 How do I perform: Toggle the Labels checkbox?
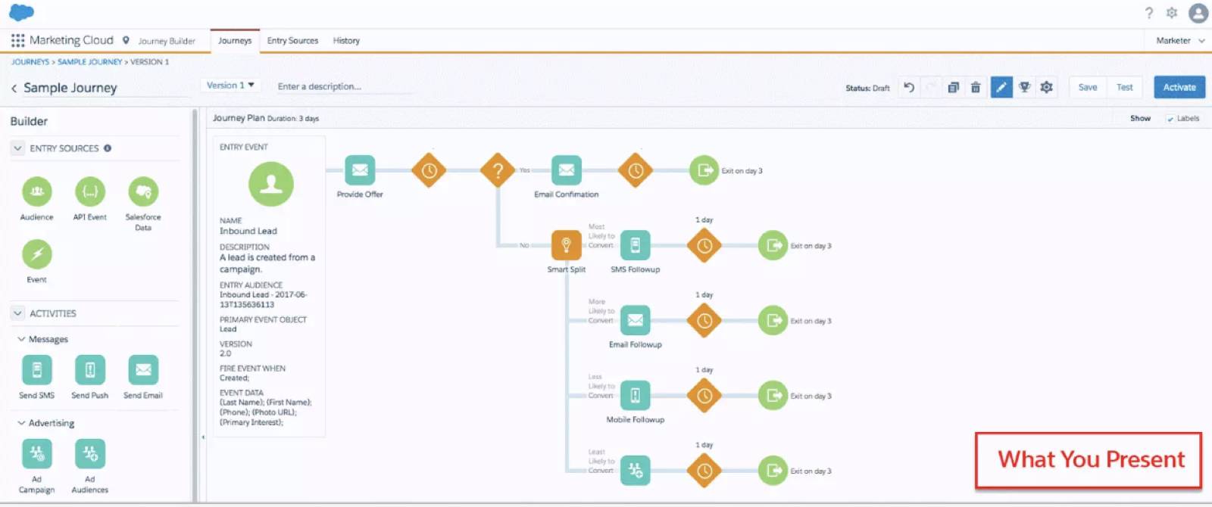click(x=1170, y=119)
